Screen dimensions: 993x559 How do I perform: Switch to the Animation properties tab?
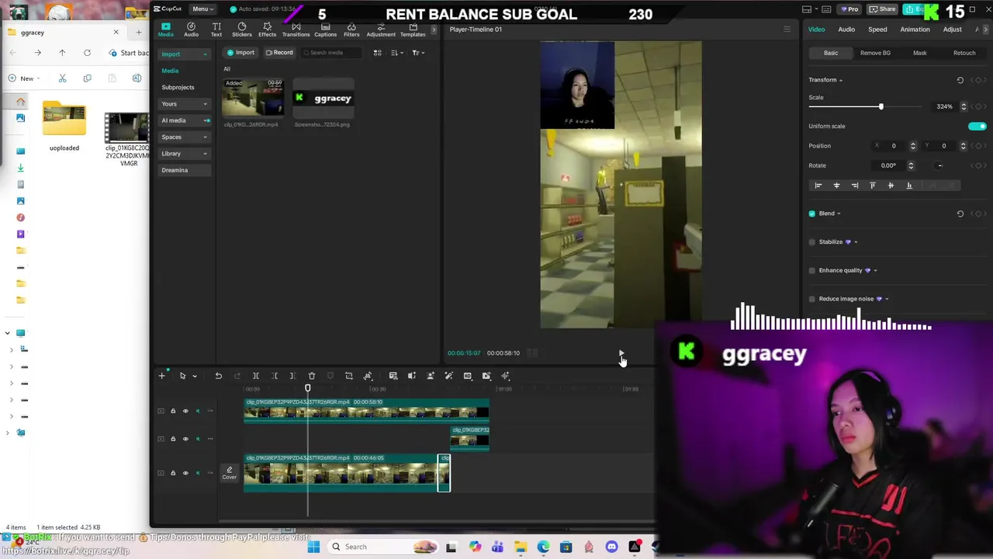pos(915,30)
